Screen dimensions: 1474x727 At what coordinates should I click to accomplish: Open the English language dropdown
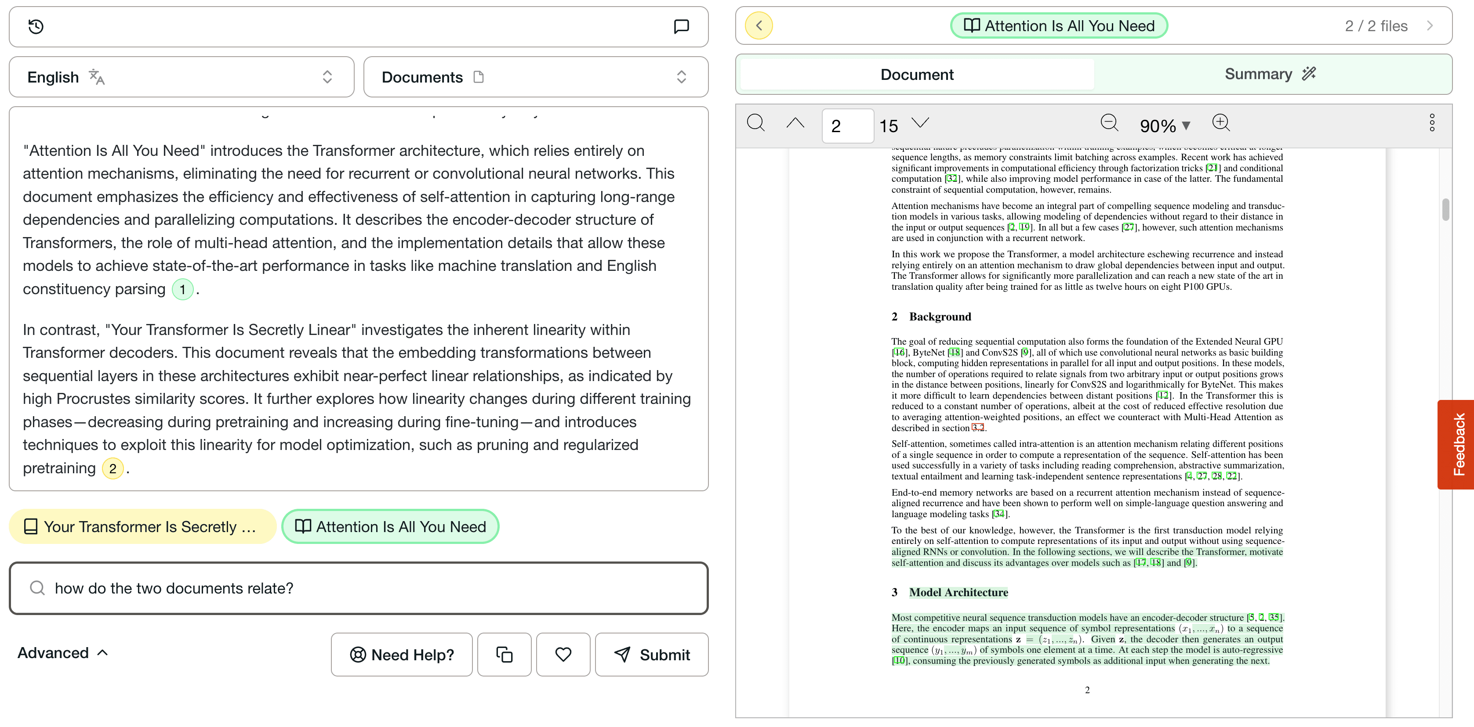[x=182, y=77]
